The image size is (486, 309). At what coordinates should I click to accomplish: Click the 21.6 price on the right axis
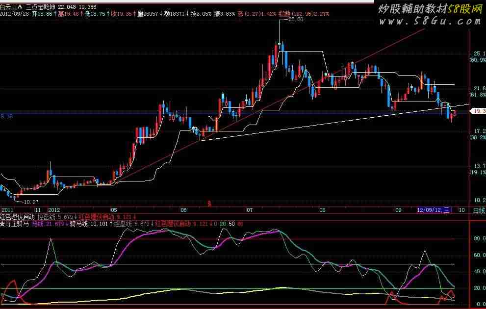point(480,89)
